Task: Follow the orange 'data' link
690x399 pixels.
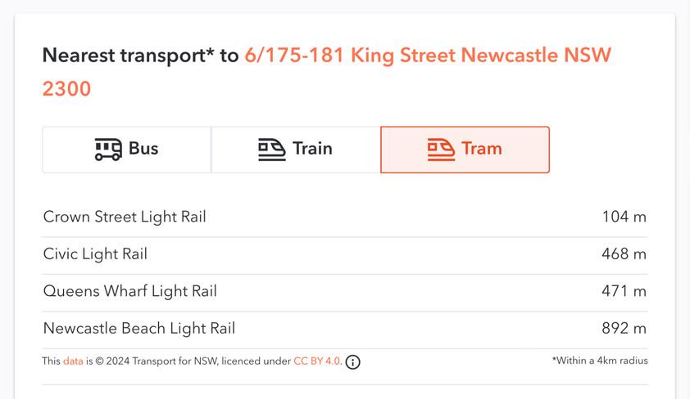Action: click(x=73, y=361)
